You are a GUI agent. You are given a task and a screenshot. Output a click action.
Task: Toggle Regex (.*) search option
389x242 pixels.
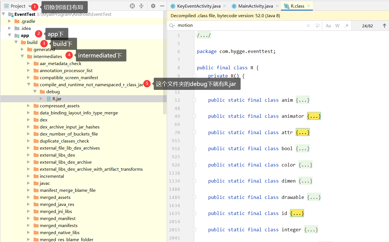coord(346,26)
